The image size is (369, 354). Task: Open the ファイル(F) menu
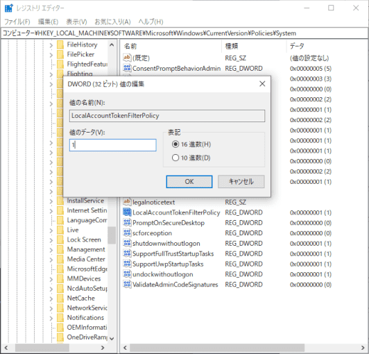tap(17, 22)
